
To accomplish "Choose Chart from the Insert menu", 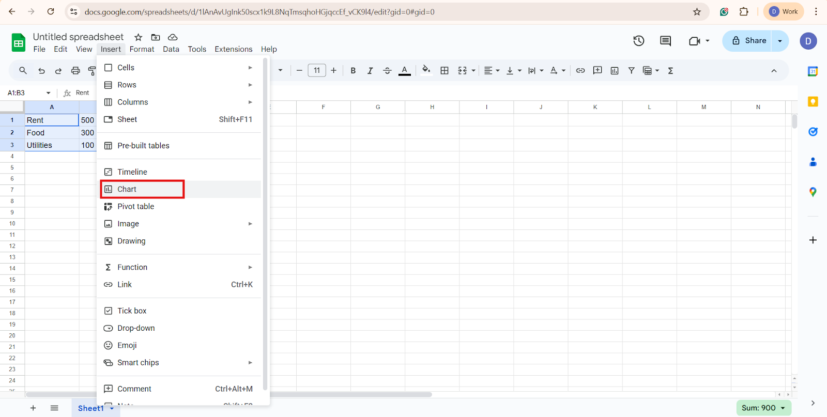I will (x=179, y=189).
